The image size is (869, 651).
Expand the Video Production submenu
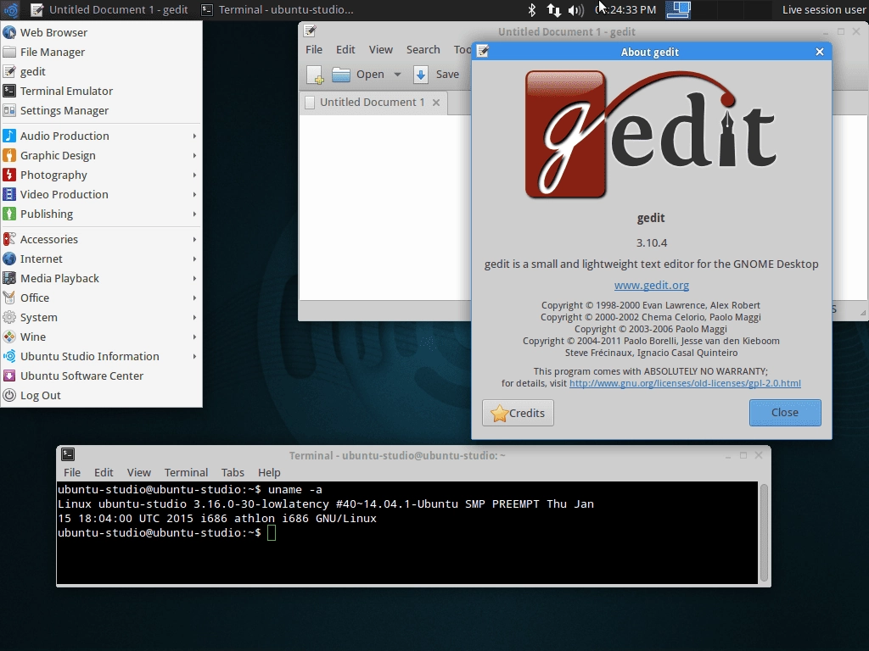point(102,194)
